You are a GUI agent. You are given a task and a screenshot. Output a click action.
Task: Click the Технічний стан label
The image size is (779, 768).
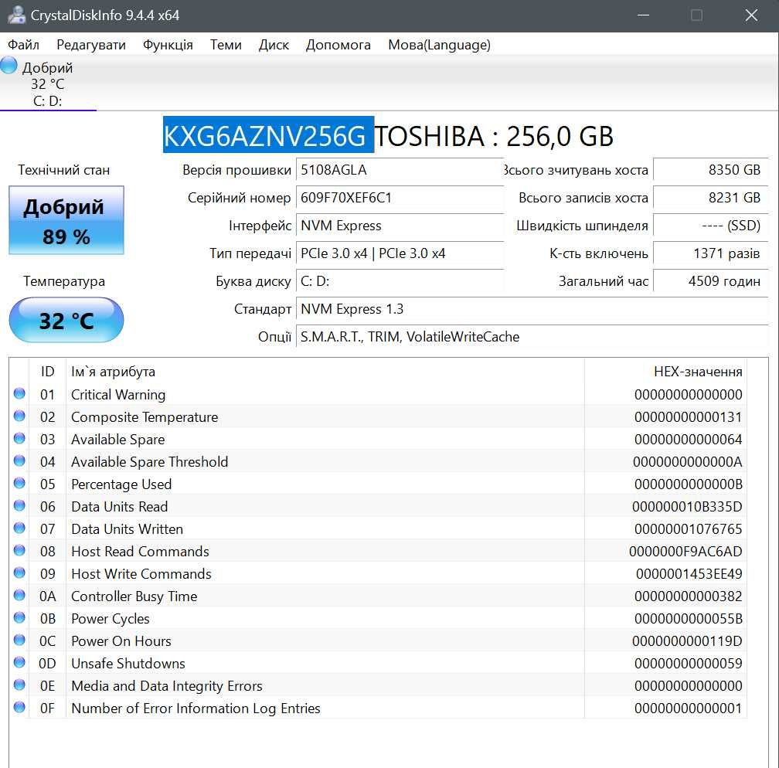[x=64, y=170]
